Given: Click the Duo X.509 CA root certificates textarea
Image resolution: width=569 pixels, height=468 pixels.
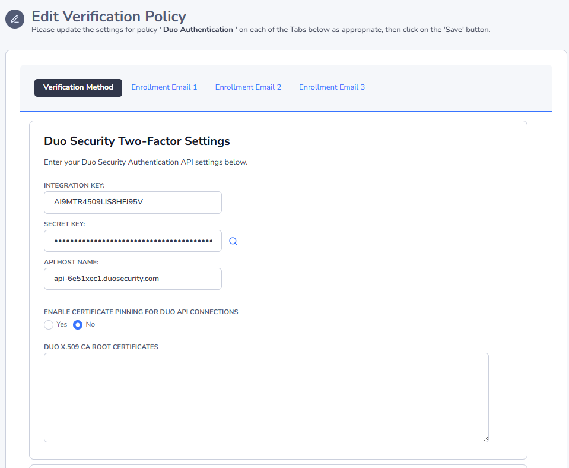Looking at the screenshot, I should [266, 397].
